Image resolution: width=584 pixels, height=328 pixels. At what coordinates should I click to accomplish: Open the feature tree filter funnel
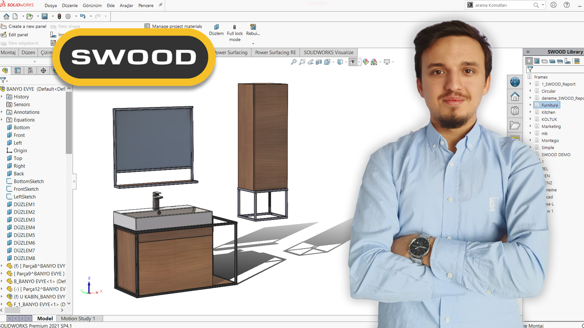pos(3,80)
